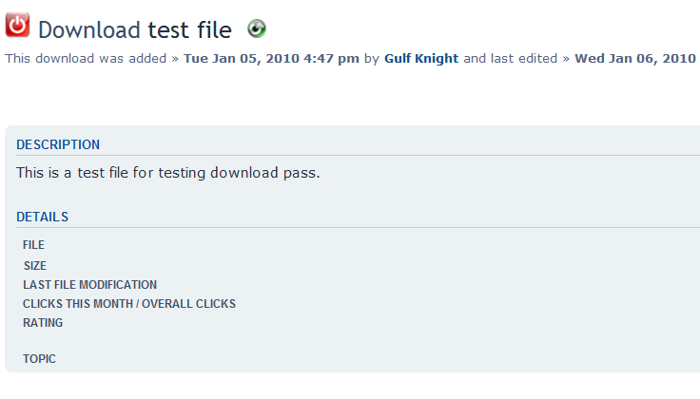Screen dimensions: 700x399
Task: Click the FILE detail label
Action: coord(33,245)
